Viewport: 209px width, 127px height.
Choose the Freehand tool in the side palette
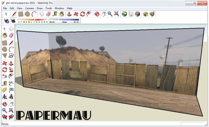(x=11, y=56)
